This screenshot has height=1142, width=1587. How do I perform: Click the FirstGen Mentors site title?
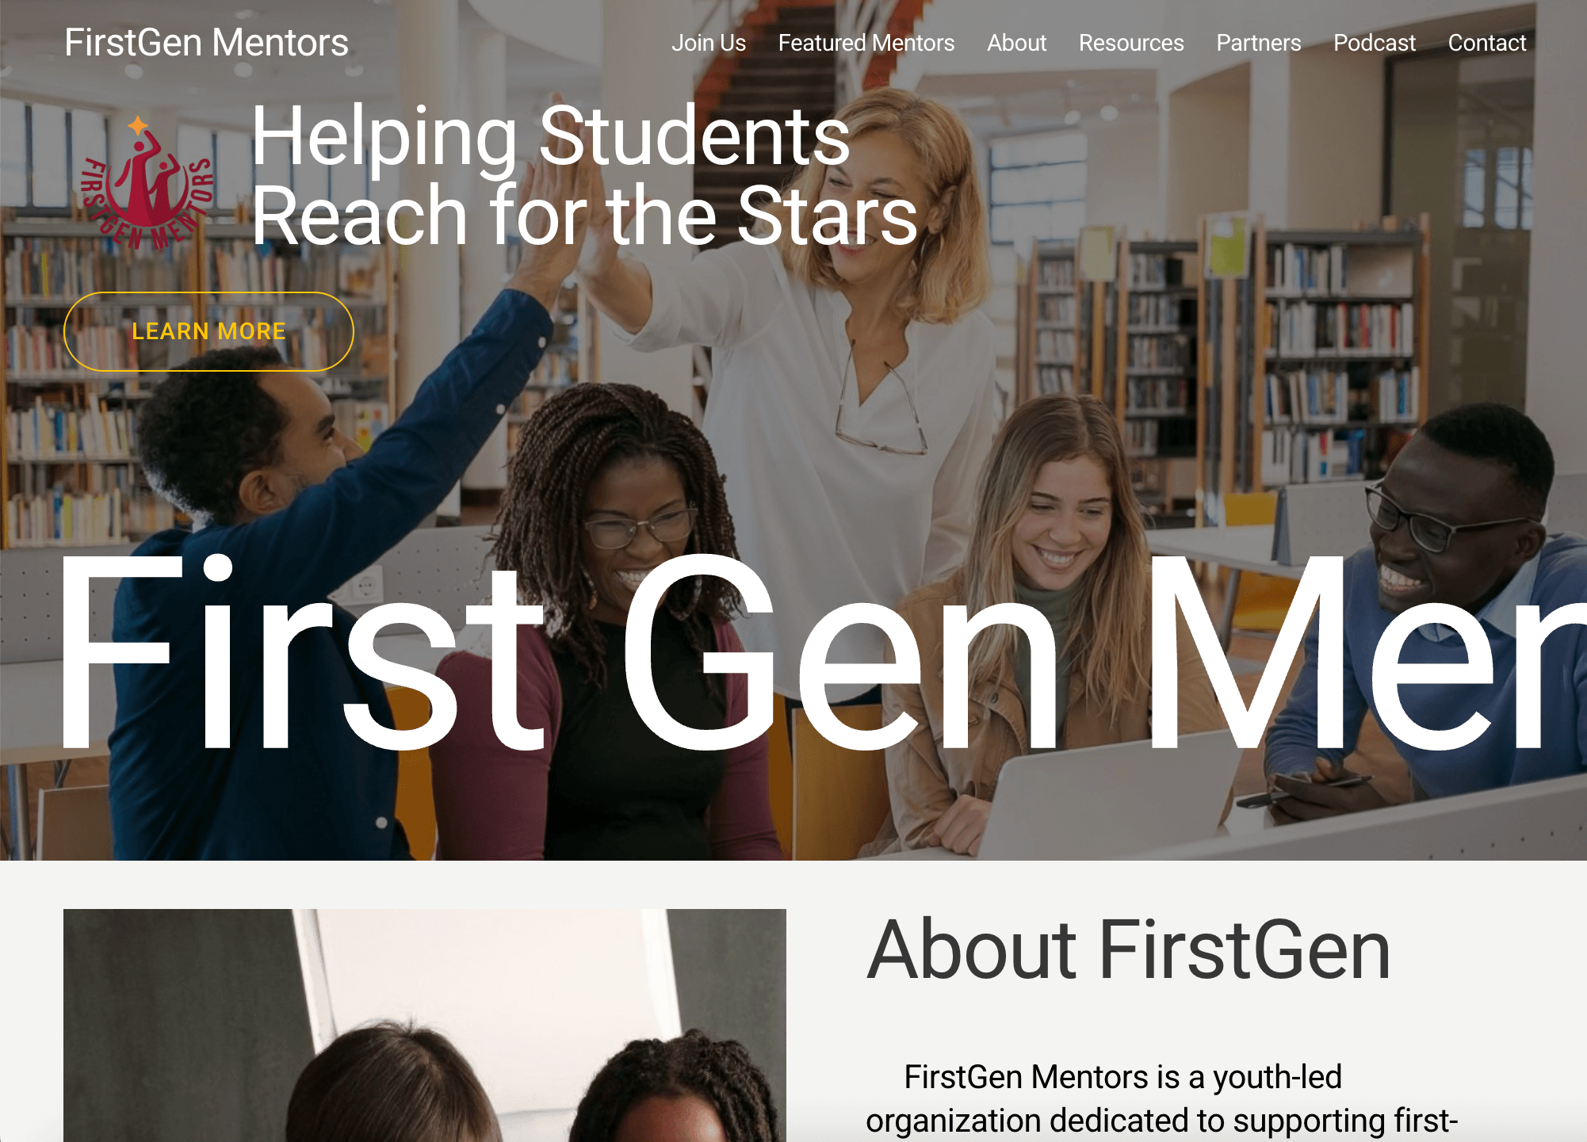click(206, 43)
